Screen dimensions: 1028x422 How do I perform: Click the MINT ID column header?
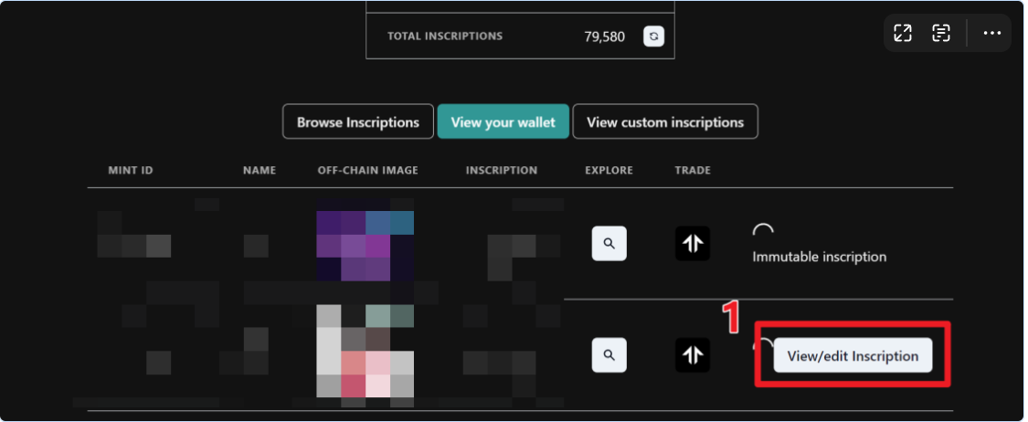[131, 171]
